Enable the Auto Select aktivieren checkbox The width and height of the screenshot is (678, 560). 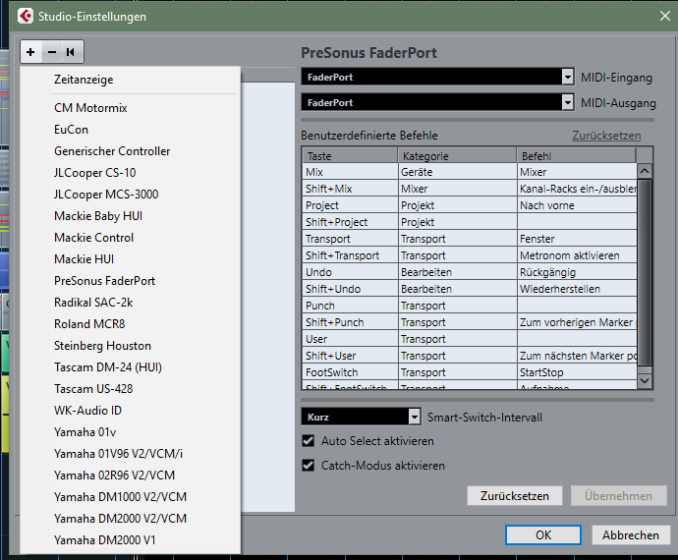309,441
